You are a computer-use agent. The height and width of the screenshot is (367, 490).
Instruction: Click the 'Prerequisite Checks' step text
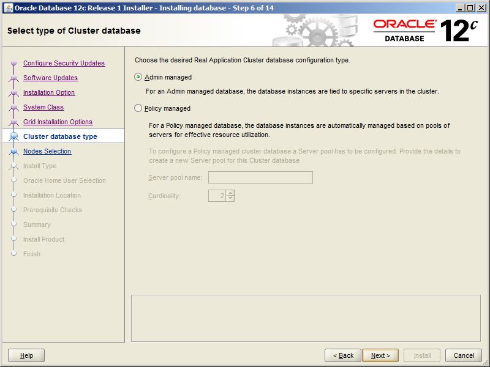tap(53, 210)
